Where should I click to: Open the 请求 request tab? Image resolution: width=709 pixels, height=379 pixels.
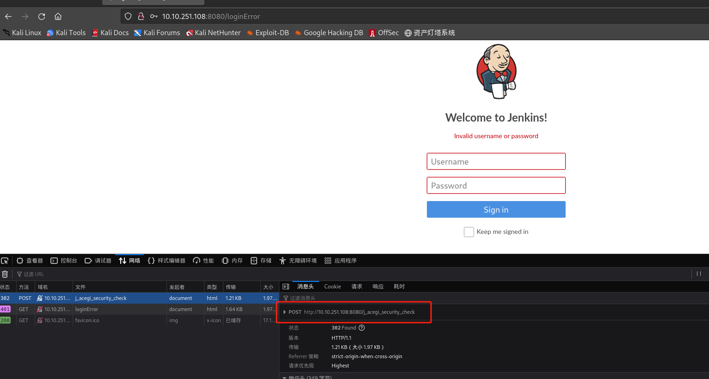pos(357,287)
